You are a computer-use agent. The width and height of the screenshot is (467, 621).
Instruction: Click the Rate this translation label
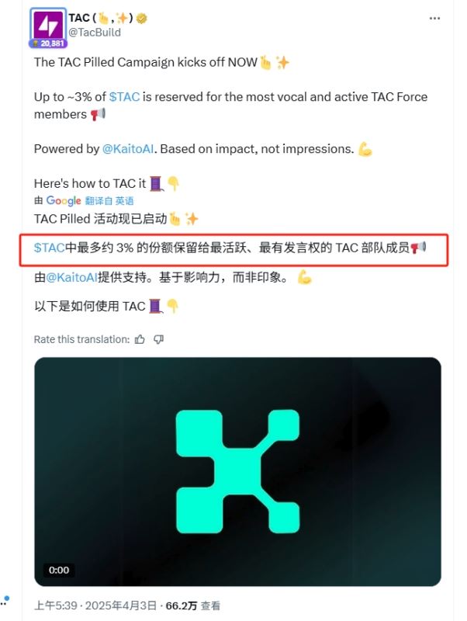[x=81, y=339]
